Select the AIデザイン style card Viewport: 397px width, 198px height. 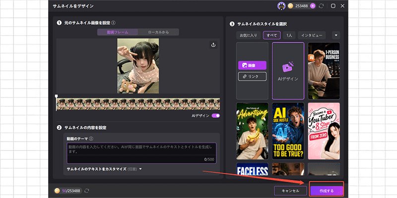(x=288, y=71)
